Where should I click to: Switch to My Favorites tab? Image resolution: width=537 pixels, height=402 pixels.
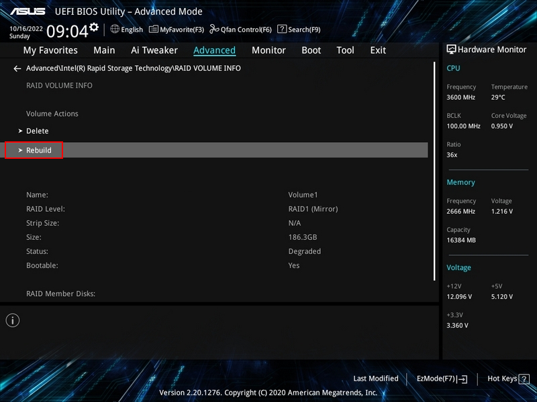(x=50, y=50)
